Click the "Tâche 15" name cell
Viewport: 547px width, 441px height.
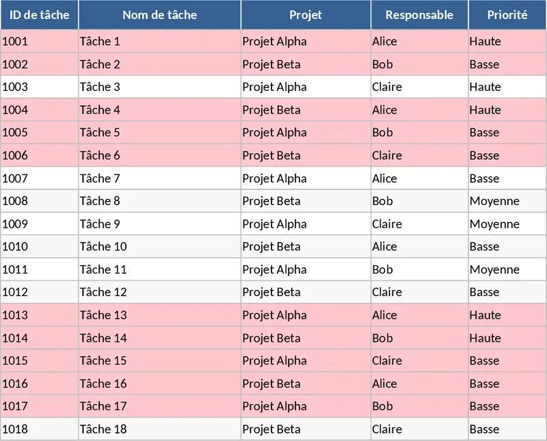click(x=103, y=360)
